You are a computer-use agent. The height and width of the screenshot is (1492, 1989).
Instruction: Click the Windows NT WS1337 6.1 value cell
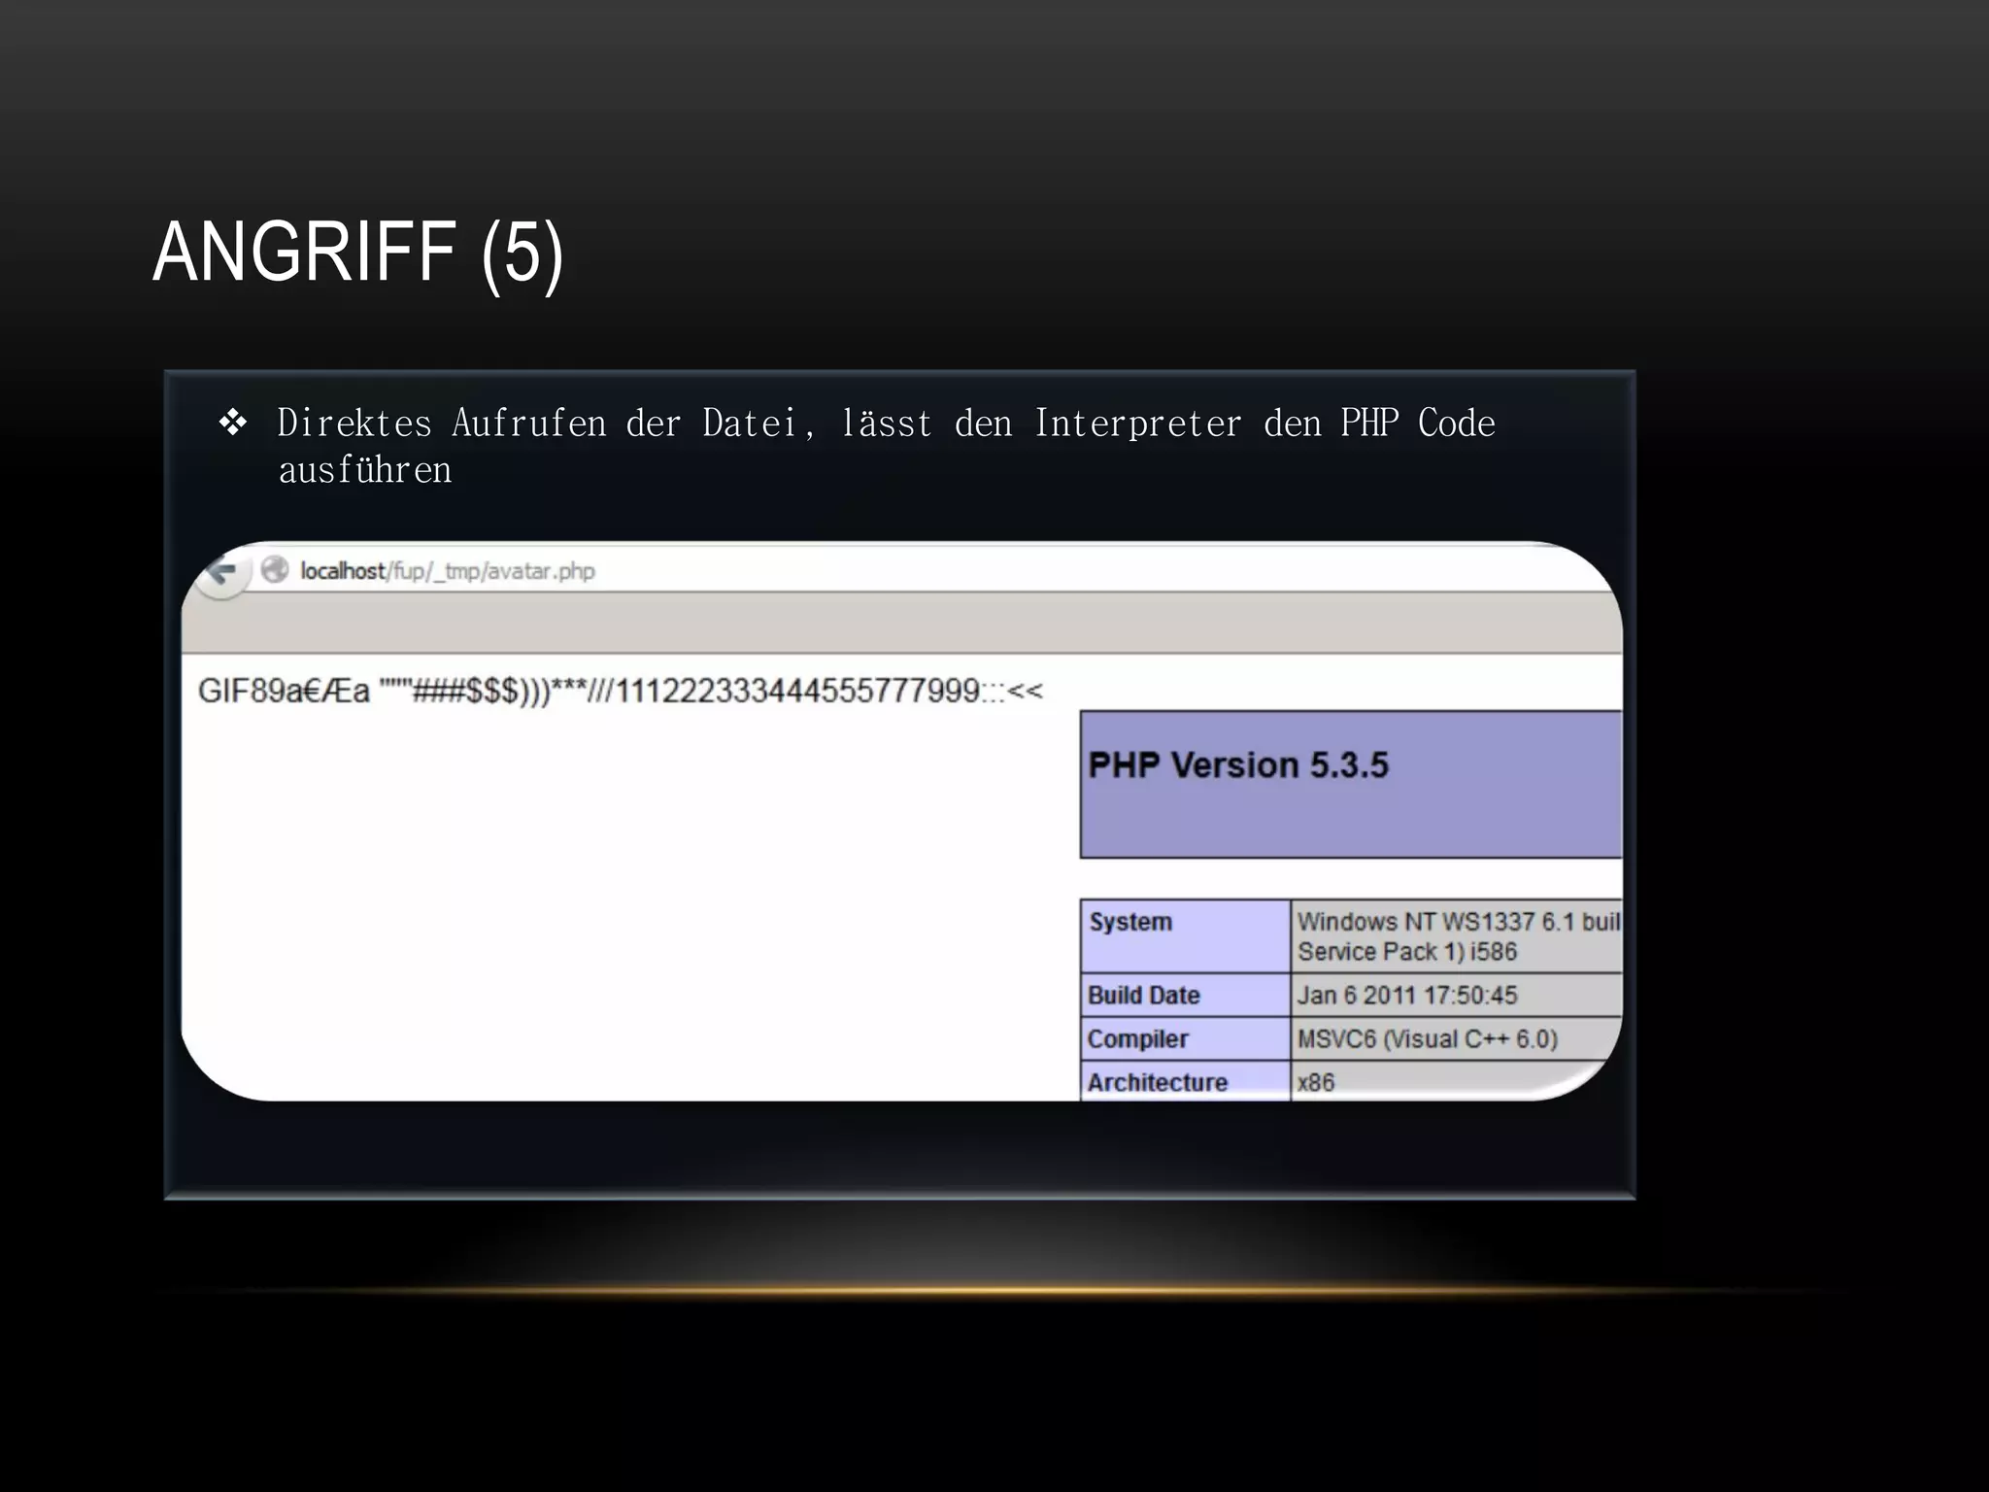coord(1456,935)
